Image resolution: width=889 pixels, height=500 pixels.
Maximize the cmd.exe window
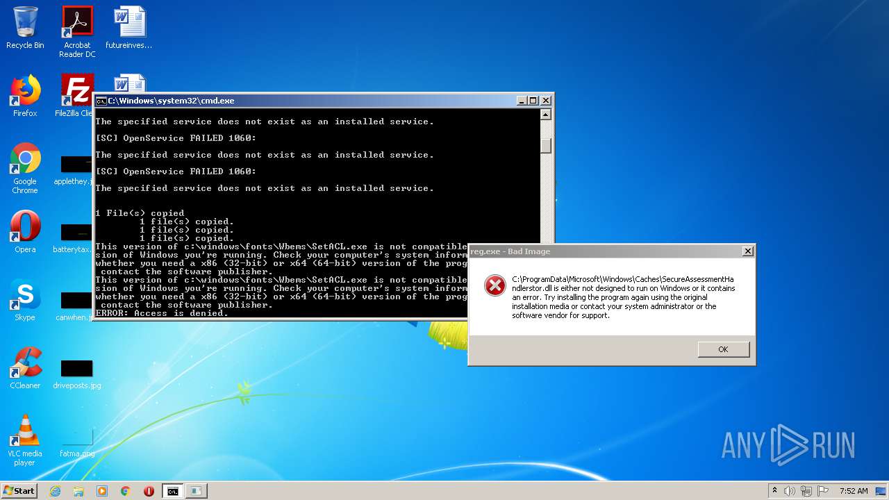click(x=533, y=101)
